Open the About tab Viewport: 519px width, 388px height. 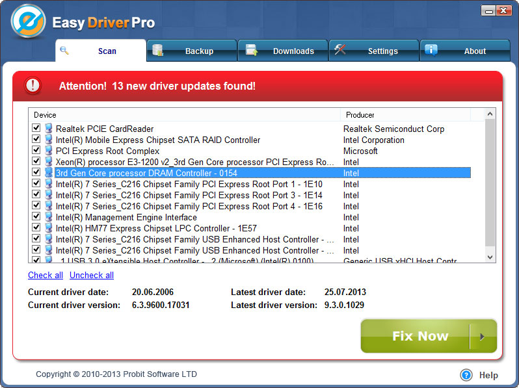pos(465,51)
